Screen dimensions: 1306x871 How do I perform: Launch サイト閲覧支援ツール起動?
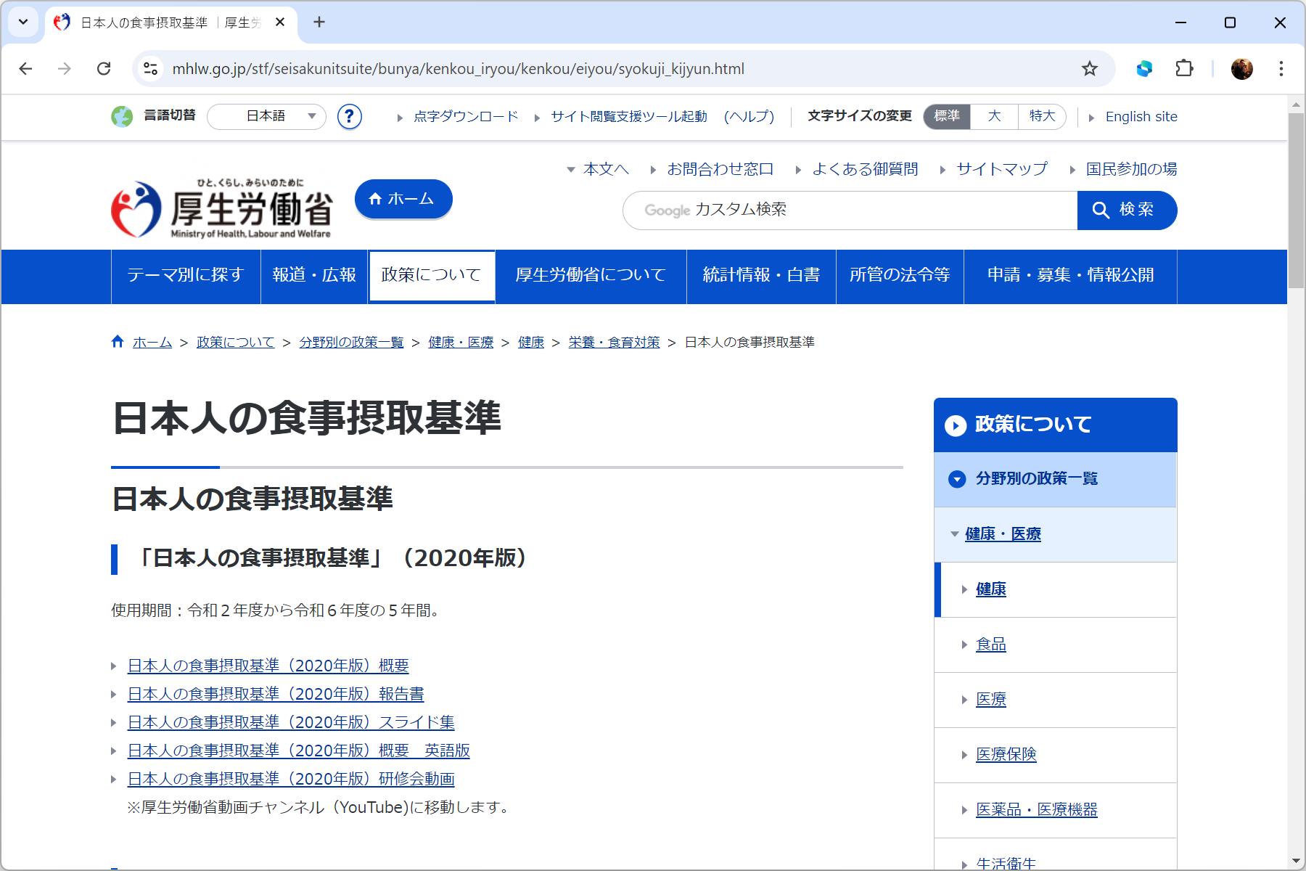pyautogui.click(x=628, y=117)
